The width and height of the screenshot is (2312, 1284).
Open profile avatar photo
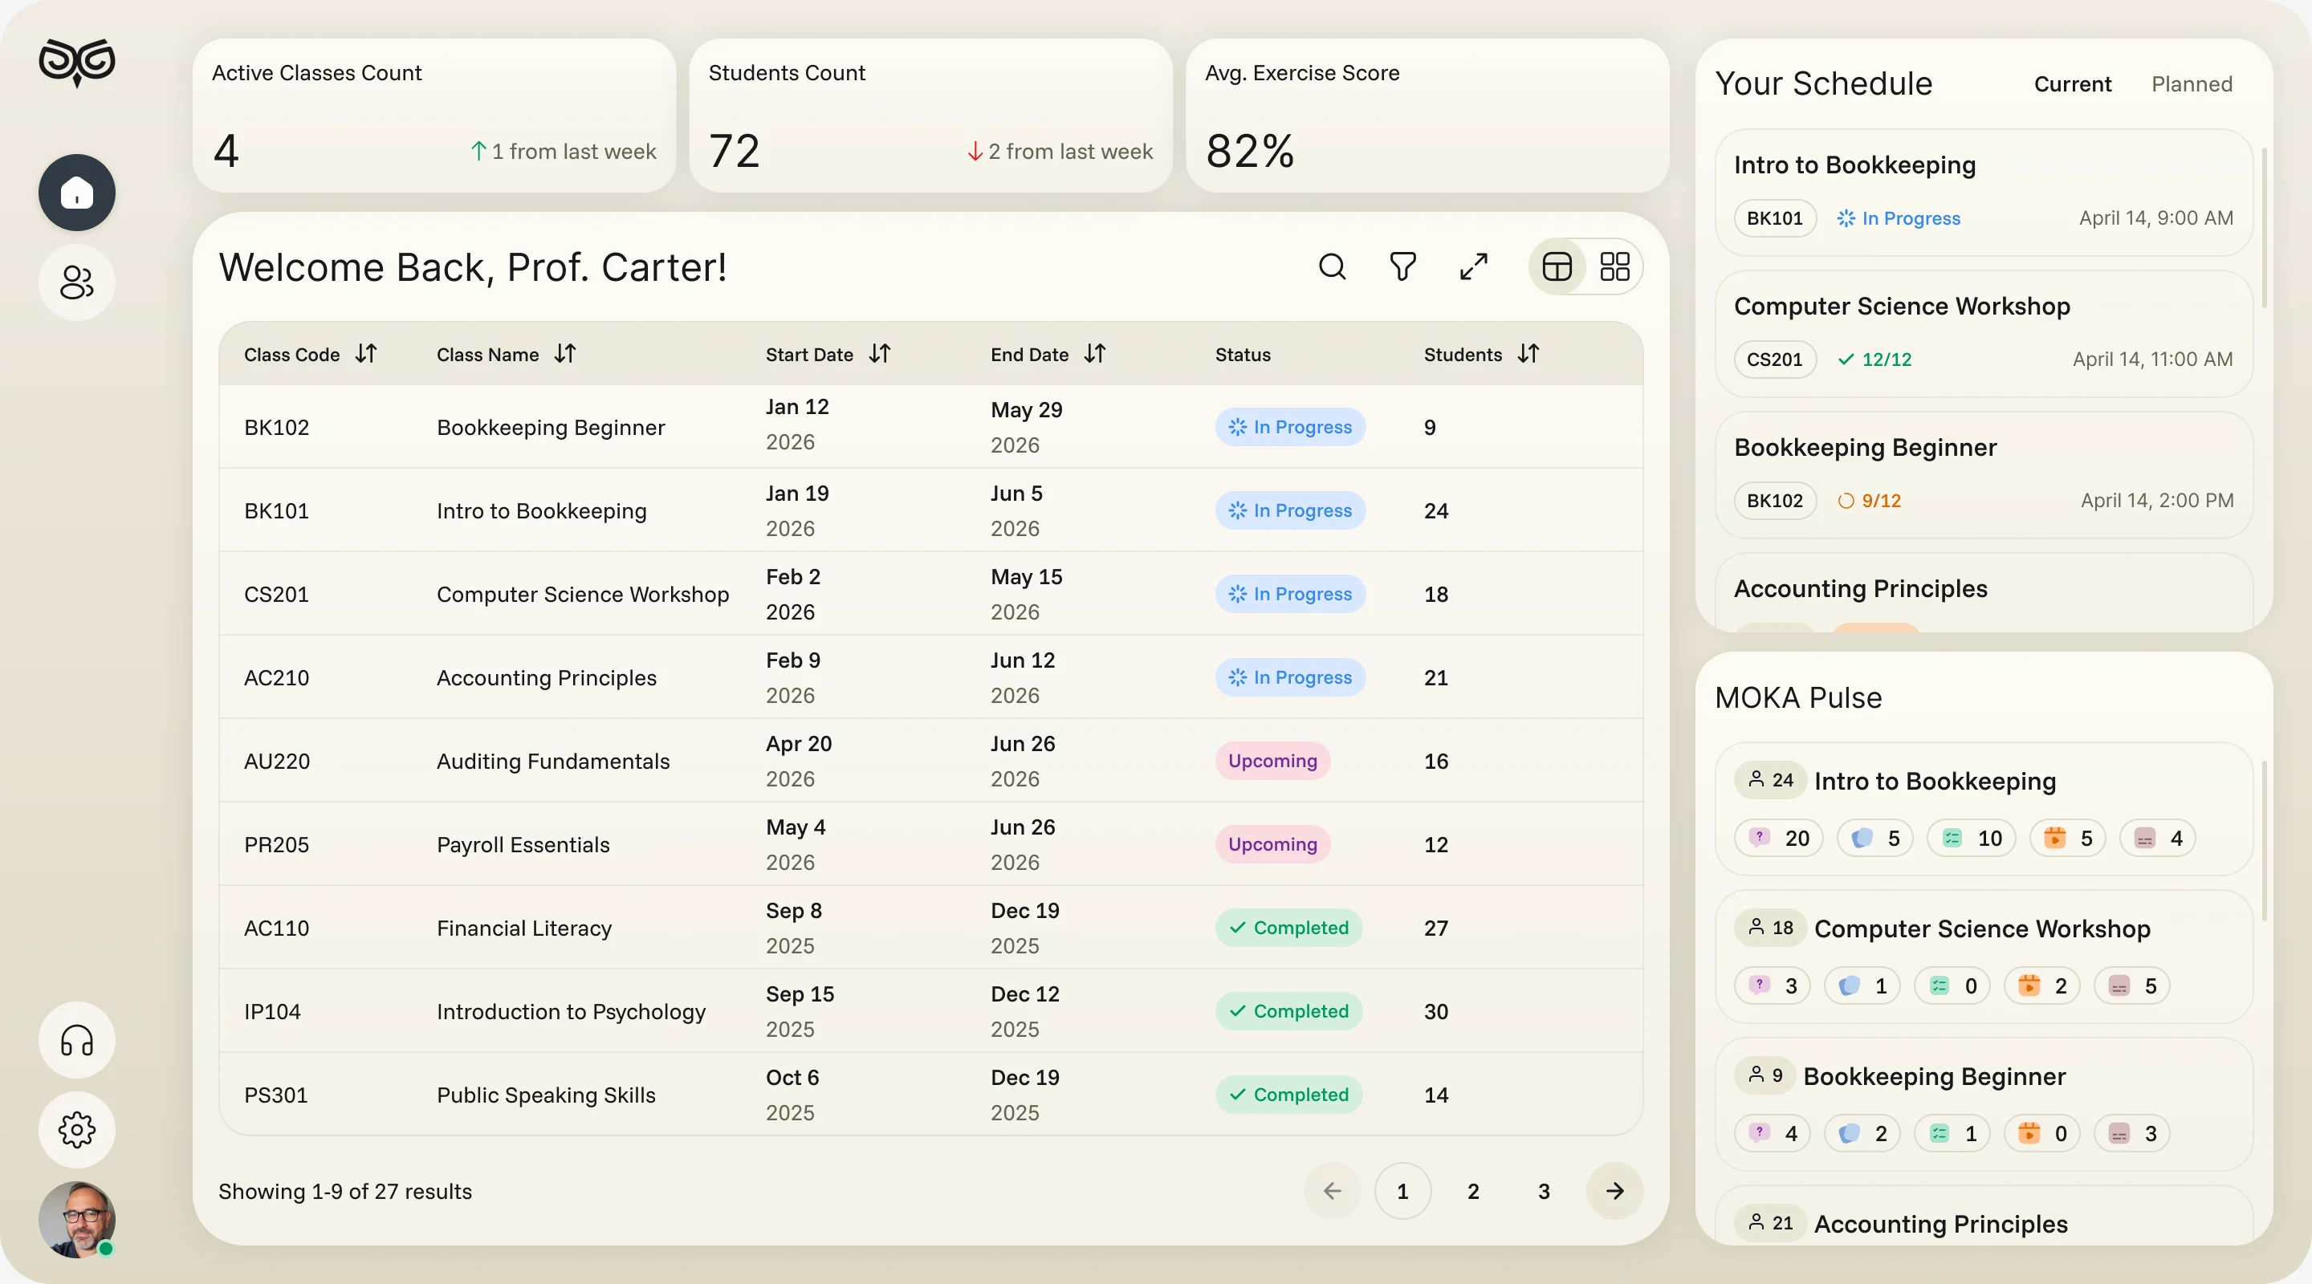click(x=76, y=1219)
